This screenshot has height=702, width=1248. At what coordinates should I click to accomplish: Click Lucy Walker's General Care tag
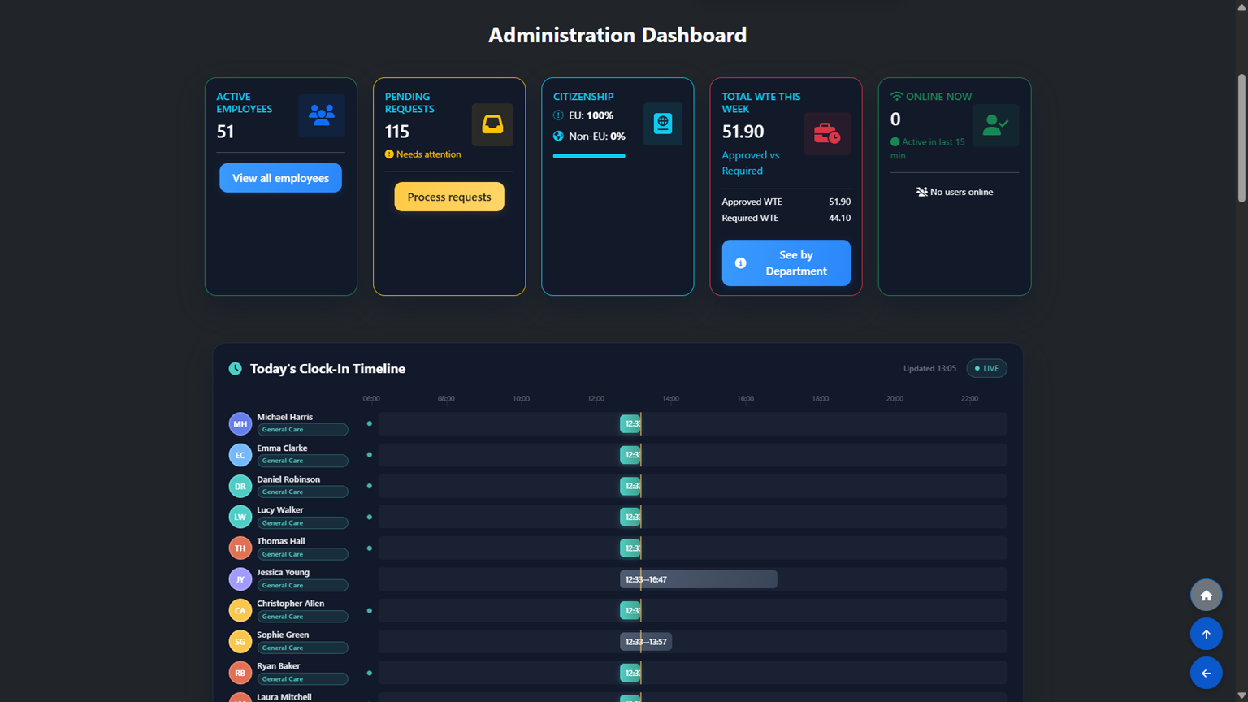(x=302, y=523)
